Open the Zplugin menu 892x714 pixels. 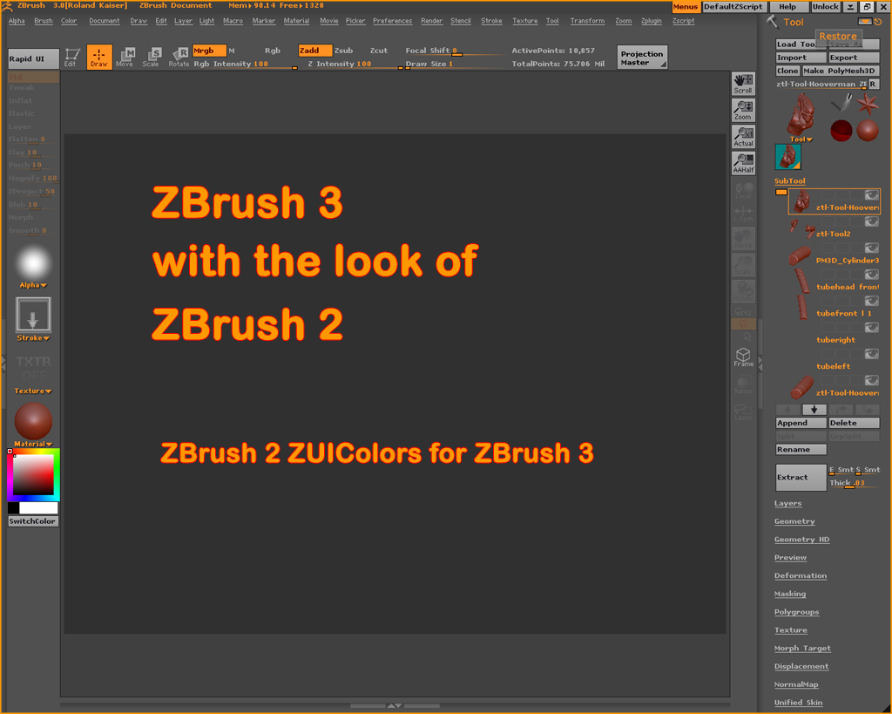pos(652,21)
